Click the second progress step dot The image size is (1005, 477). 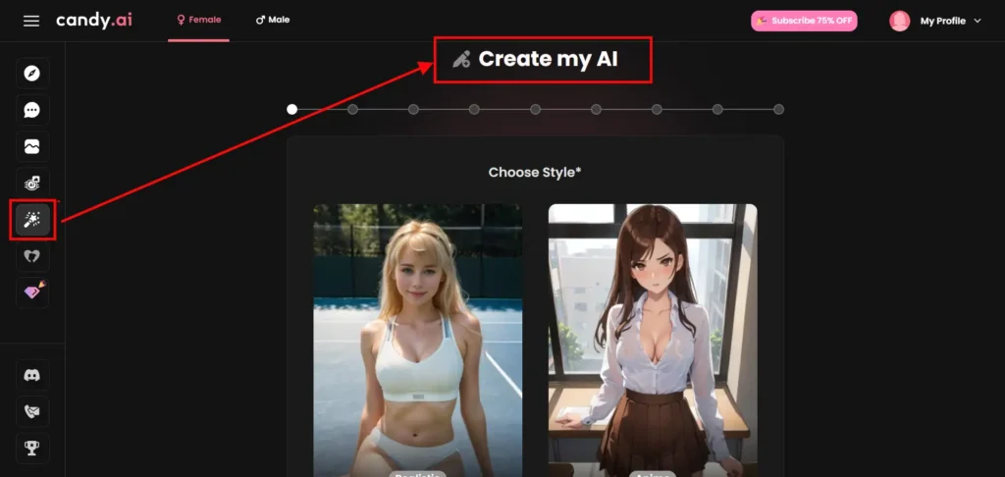(352, 109)
